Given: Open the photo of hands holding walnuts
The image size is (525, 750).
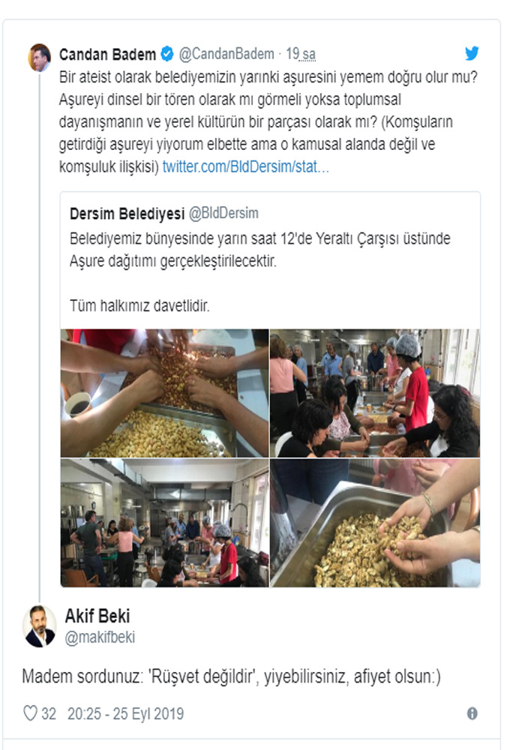Looking at the screenshot, I should (x=375, y=523).
